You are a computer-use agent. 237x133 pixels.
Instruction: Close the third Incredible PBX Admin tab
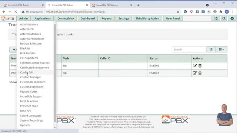pyautogui.click(x=131, y=5)
